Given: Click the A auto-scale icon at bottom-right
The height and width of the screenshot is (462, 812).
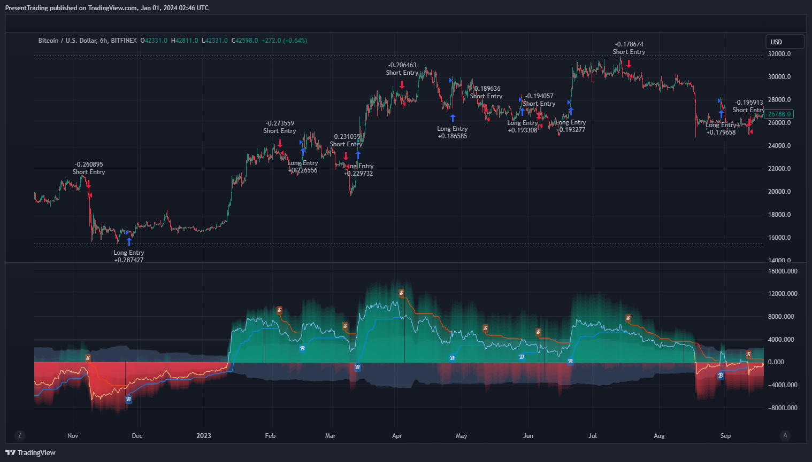Looking at the screenshot, I should [785, 435].
